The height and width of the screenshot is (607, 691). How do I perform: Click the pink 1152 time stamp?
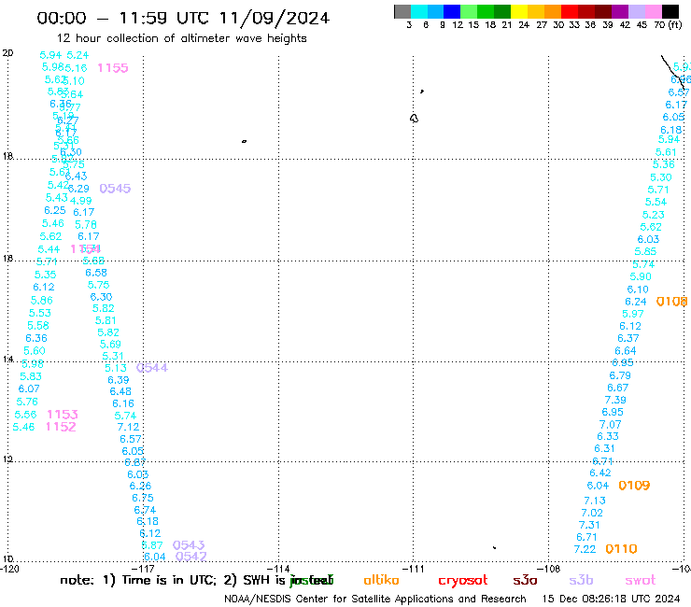(x=61, y=427)
